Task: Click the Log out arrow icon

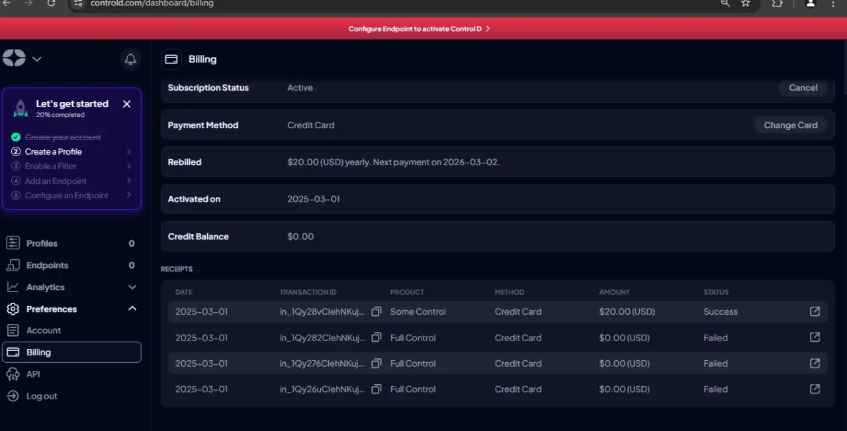Action: [x=13, y=396]
